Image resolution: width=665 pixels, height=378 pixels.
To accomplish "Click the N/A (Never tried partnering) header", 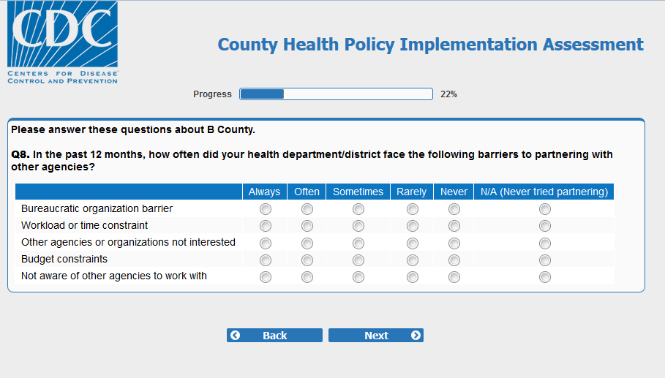I will click(x=544, y=192).
